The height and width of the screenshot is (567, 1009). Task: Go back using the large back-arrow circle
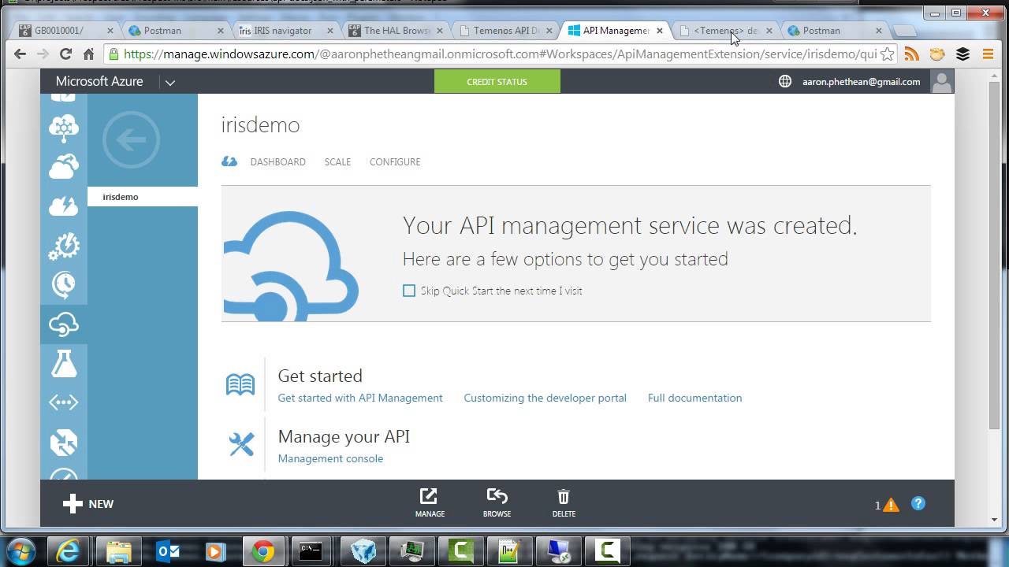point(131,140)
